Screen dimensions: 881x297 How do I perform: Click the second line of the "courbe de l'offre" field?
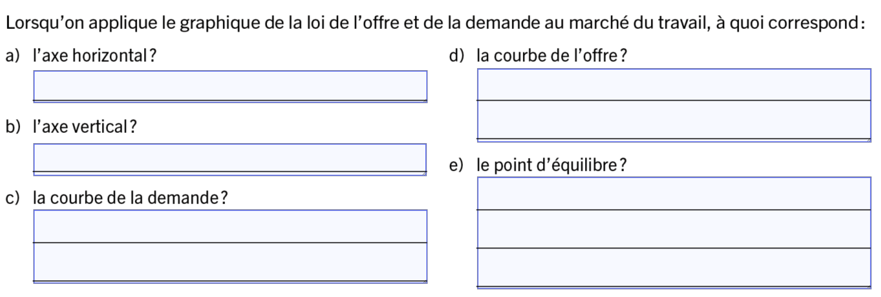pyautogui.click(x=674, y=120)
